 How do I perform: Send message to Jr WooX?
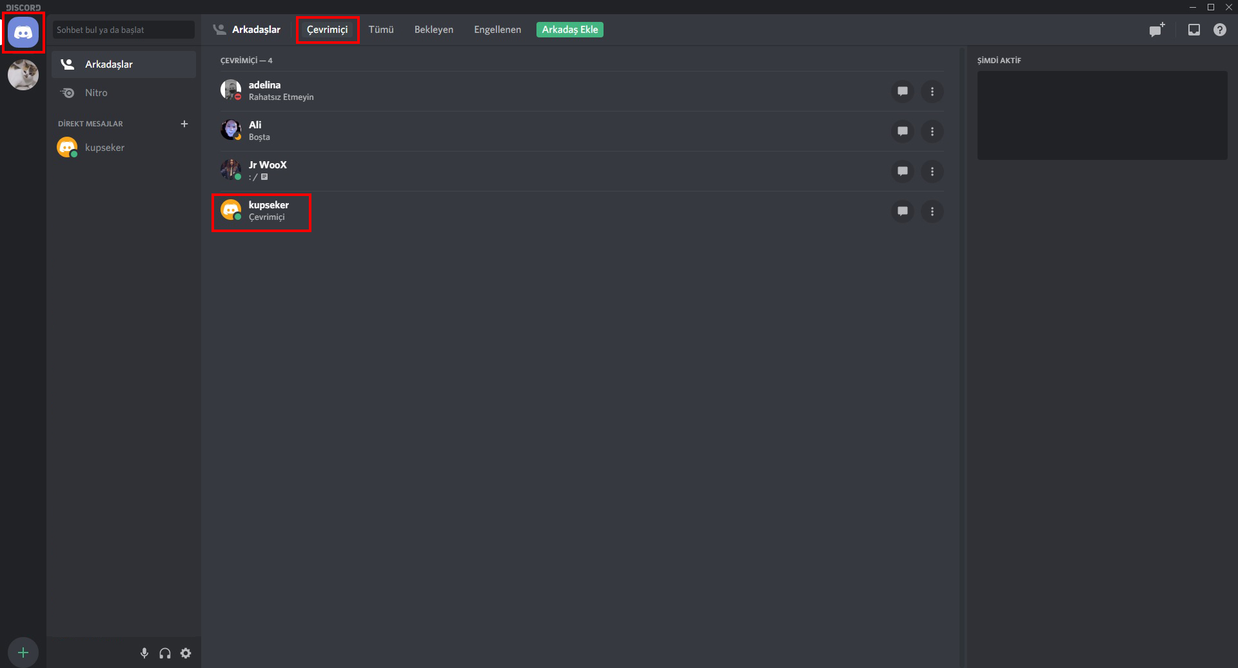tap(903, 172)
